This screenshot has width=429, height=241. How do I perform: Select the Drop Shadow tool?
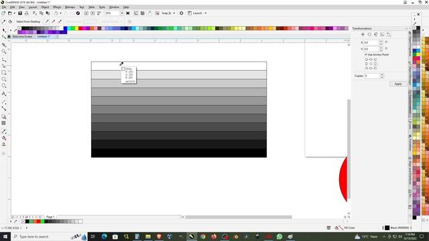point(4,116)
